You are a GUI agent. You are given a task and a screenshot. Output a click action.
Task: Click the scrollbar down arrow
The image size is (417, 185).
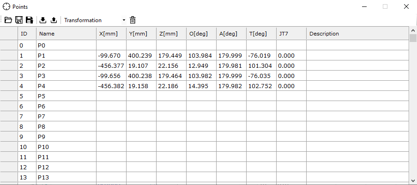click(413, 180)
